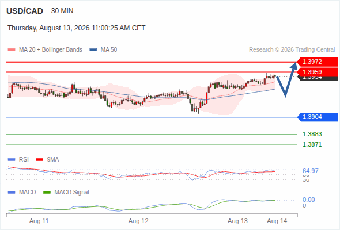Click the 9MA red legend swatch
Viewport: 340px width, 230px height.
point(39,160)
